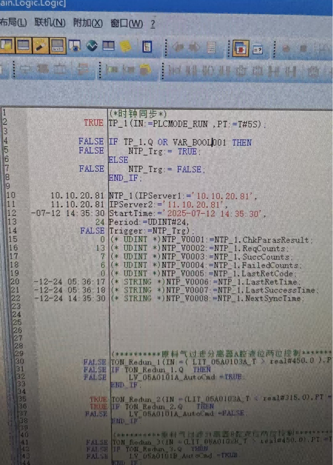The image size is (333, 465).
Task: Click the '=?' toolbar icon
Action: coord(258,49)
